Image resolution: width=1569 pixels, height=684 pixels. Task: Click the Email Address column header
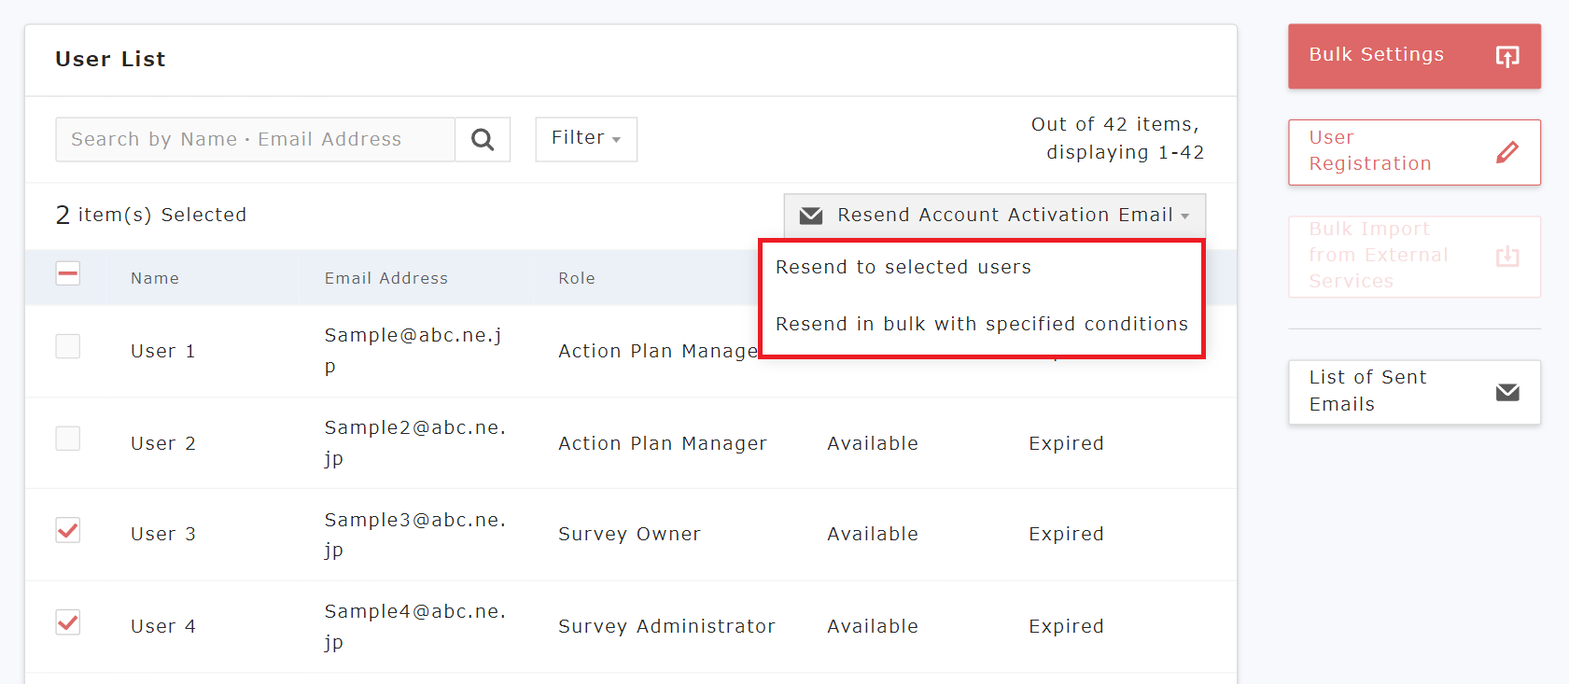pos(385,278)
